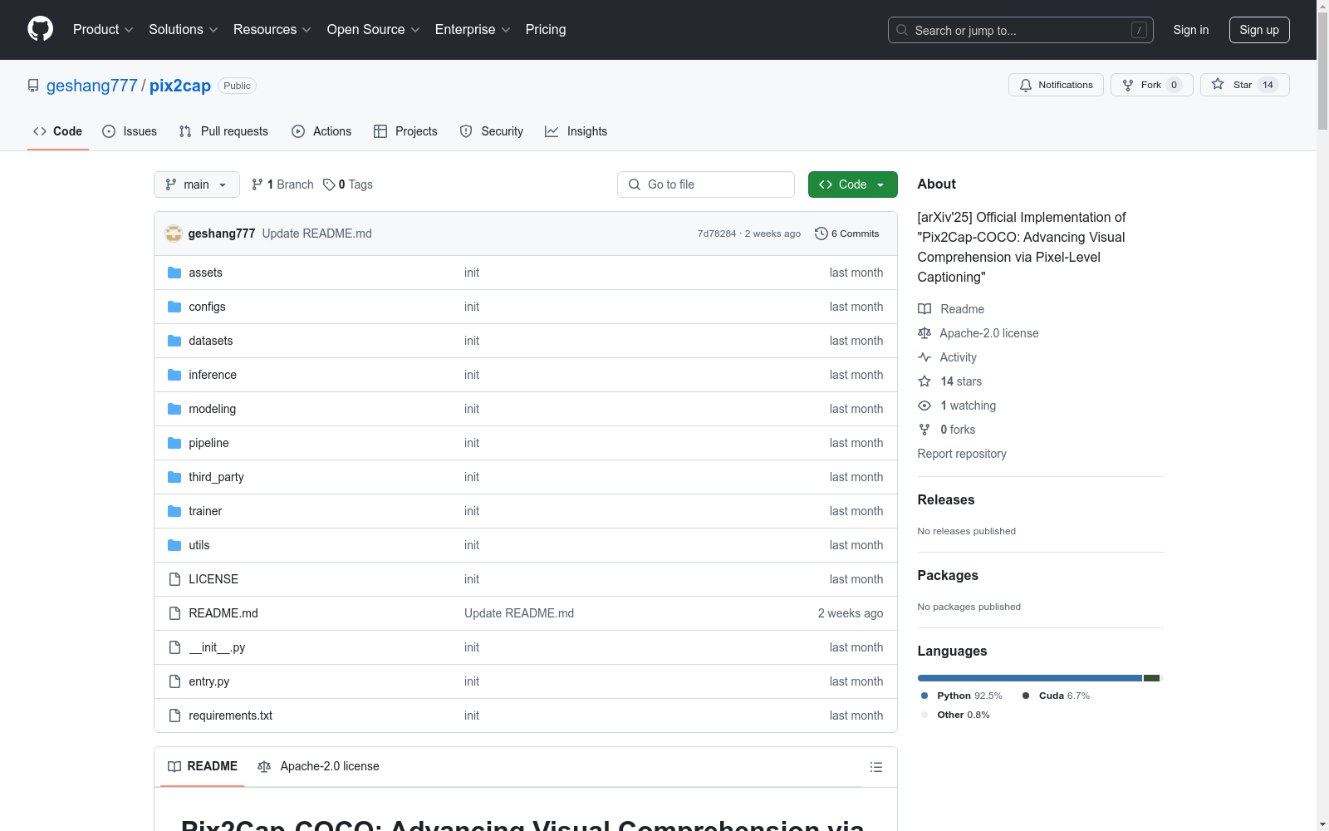Screen dimensions: 1329x831
Task: Click the README.md file icon
Action: coord(174,613)
